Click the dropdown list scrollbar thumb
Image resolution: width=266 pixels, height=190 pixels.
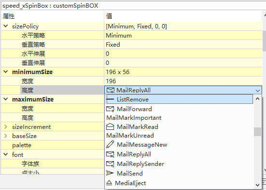click(257, 132)
